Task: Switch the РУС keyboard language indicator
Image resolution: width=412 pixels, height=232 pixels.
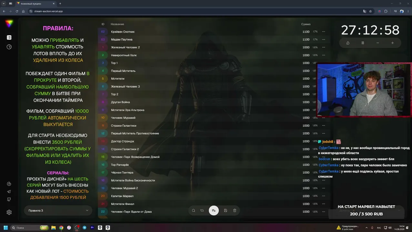Action: pyautogui.click(x=379, y=228)
